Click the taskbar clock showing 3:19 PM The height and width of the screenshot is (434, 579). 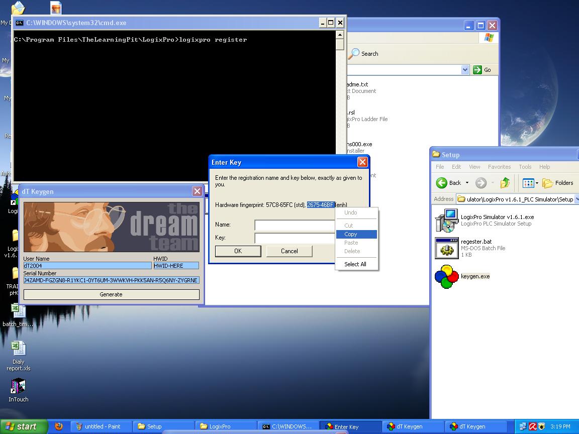point(560,426)
